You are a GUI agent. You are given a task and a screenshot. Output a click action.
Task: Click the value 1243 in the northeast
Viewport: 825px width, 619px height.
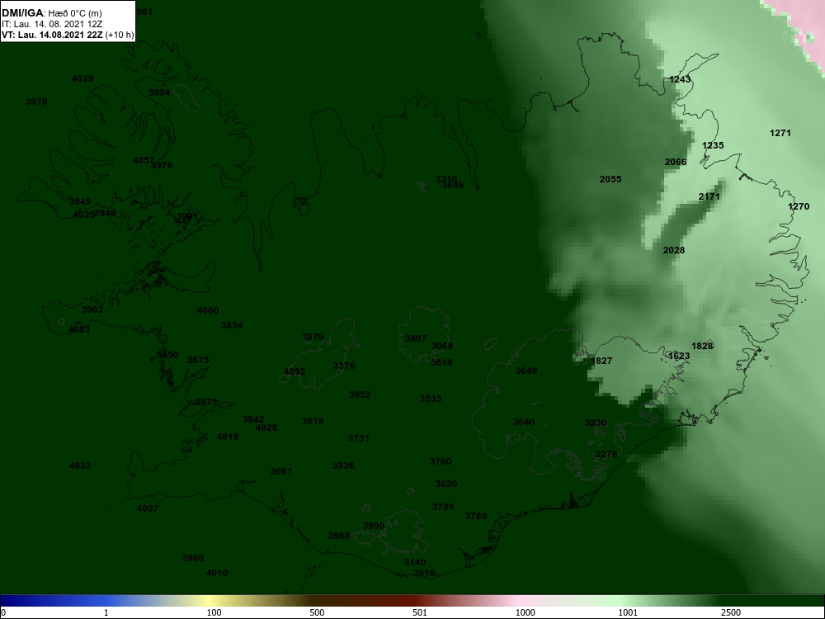pyautogui.click(x=681, y=79)
